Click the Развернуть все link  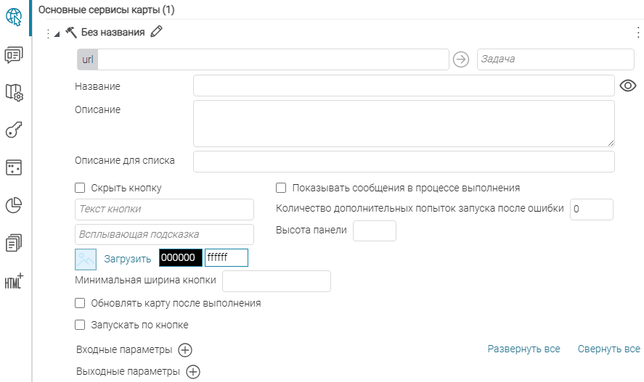pyautogui.click(x=523, y=349)
